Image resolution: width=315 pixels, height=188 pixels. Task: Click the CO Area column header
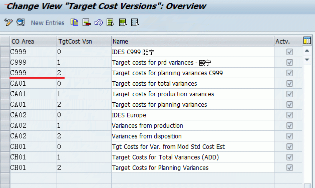33,42
